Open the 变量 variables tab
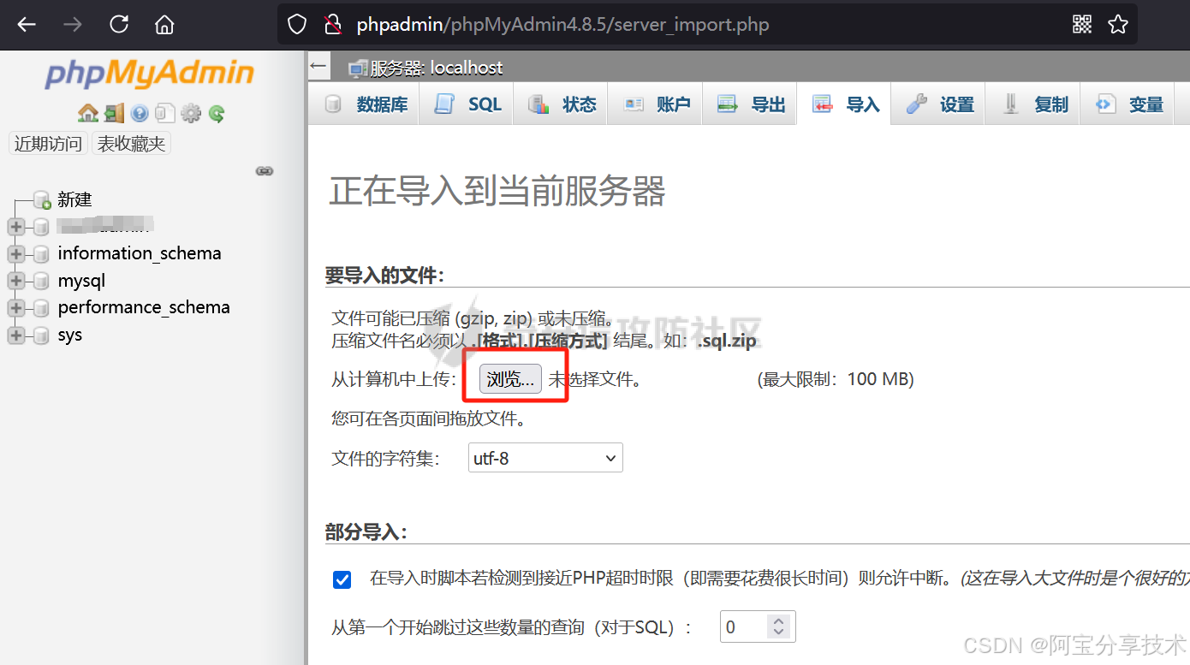 click(x=1128, y=104)
